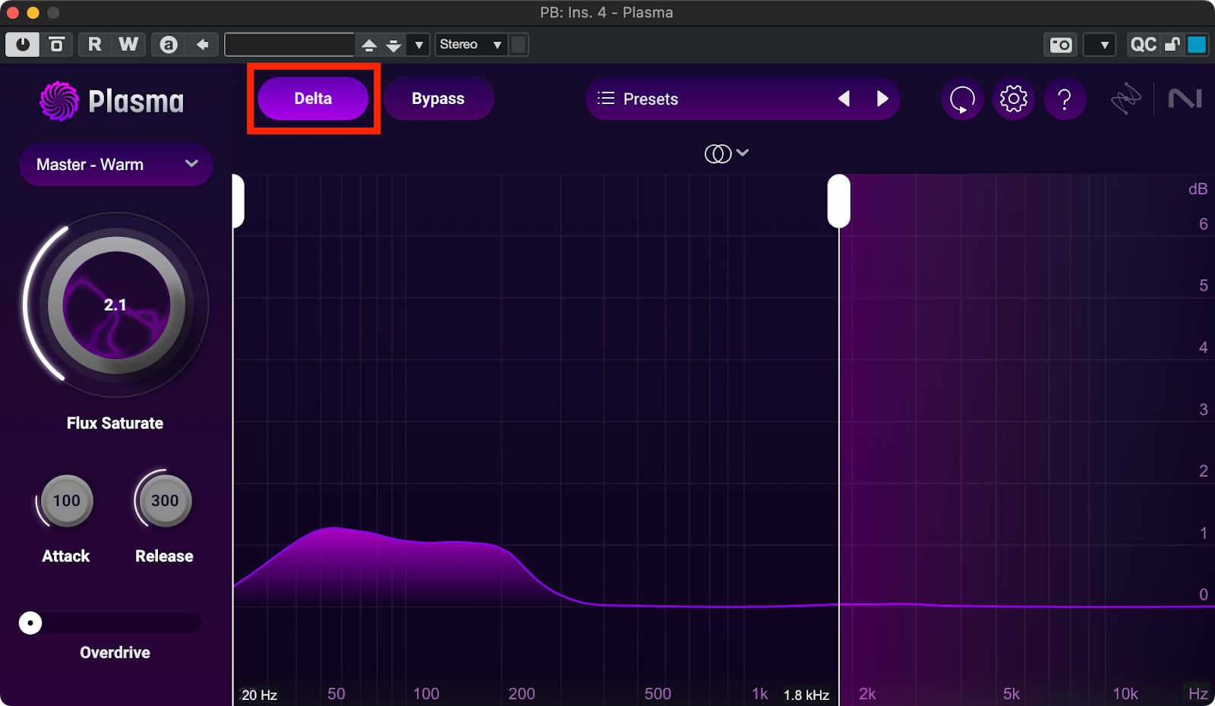This screenshot has width=1215, height=706.
Task: Expand the Master - Warm mode dropdown
Action: click(115, 165)
